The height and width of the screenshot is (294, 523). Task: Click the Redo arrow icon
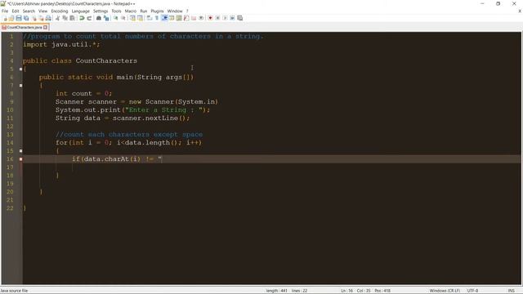89,18
